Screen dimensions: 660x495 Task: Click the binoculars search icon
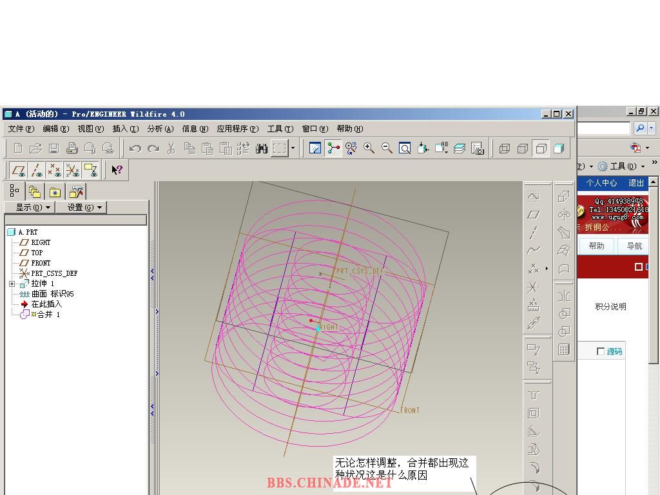click(x=261, y=148)
